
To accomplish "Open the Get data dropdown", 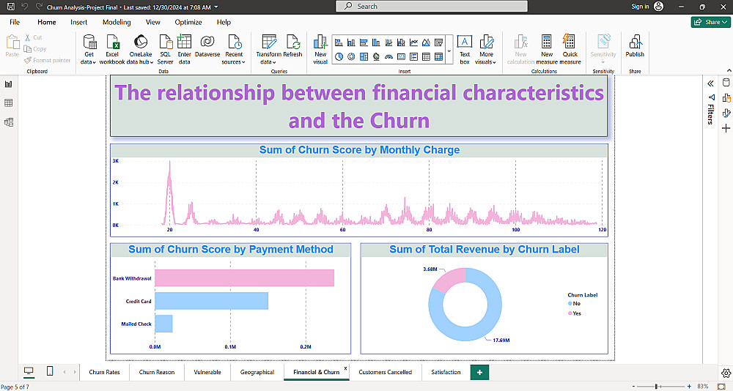I will (89, 49).
